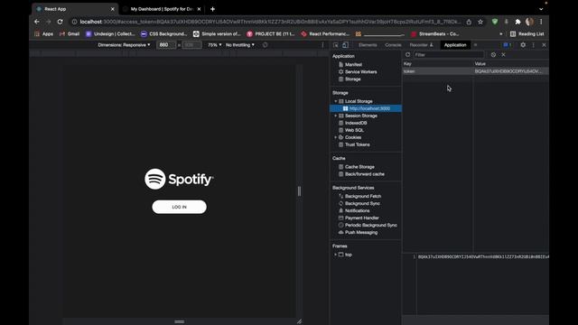Show more DevTools tabs chevron
578x325 pixels.
click(476, 45)
